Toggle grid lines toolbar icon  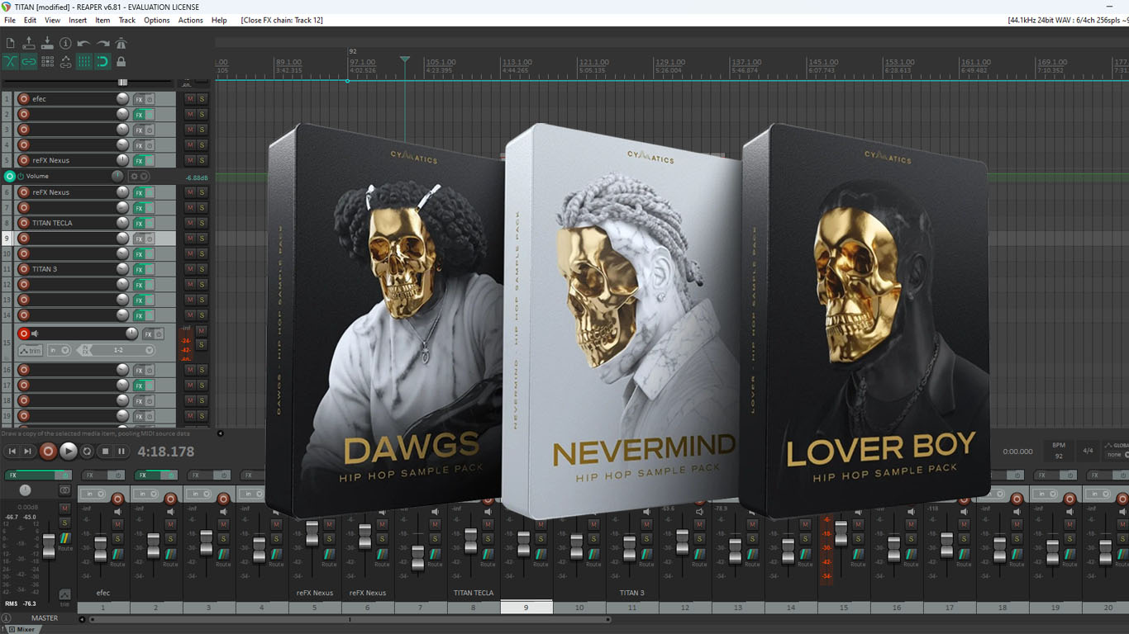tap(83, 62)
